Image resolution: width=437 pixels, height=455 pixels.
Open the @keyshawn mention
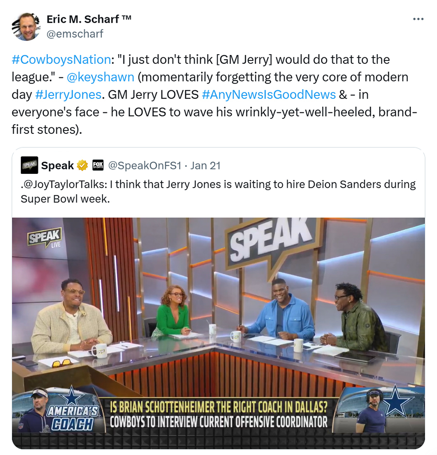[101, 77]
